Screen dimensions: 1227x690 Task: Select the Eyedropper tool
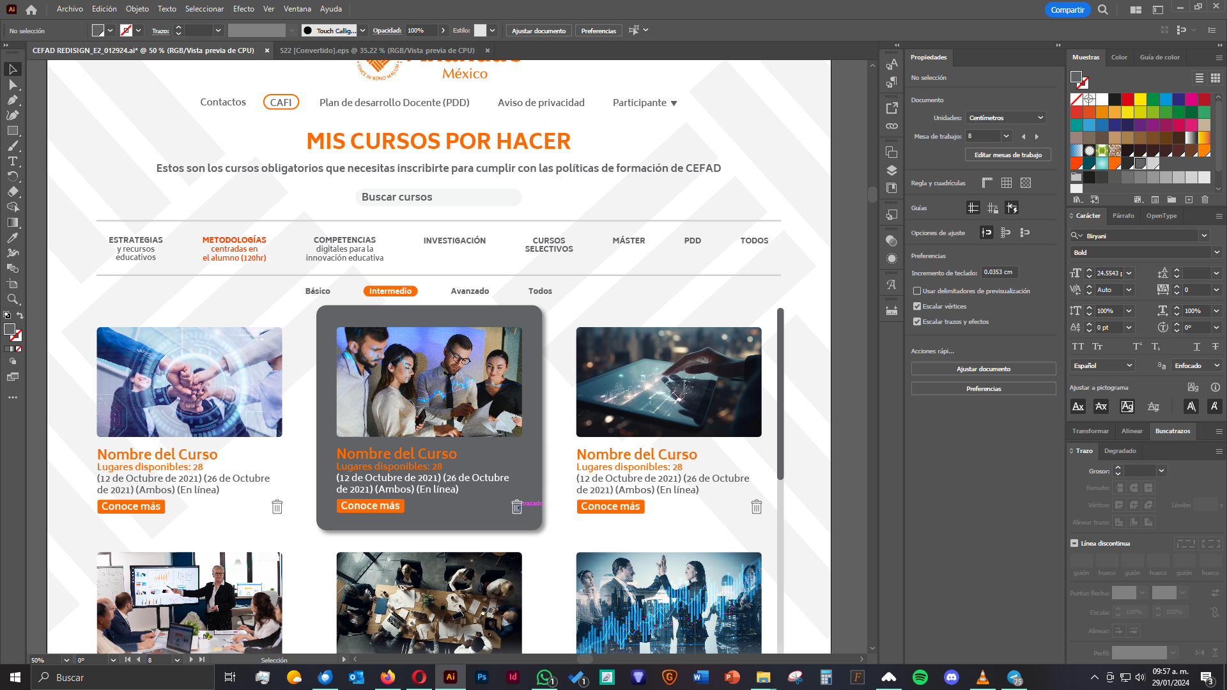click(x=12, y=238)
